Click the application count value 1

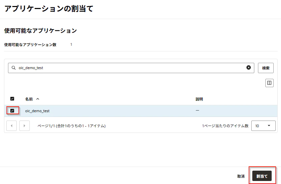pos(71,44)
